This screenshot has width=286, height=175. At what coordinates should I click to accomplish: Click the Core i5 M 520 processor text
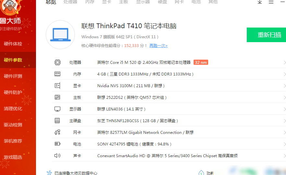pyautogui.click(x=144, y=63)
